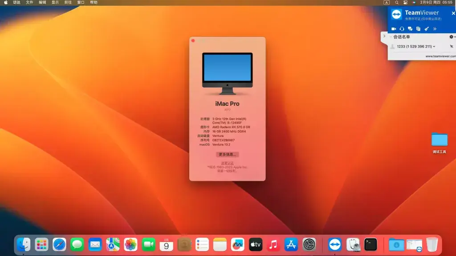Open Notes from the Dock

point(220,244)
